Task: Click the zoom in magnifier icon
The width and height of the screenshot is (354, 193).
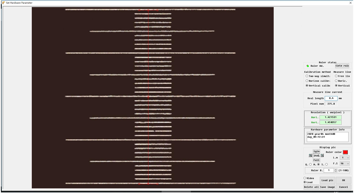Action: click(310, 155)
